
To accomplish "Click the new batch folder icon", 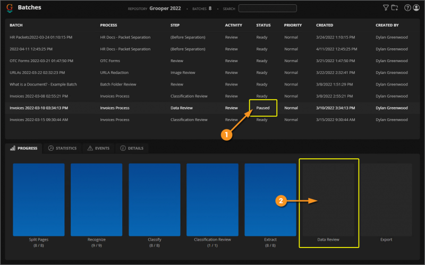I will tap(394, 8).
